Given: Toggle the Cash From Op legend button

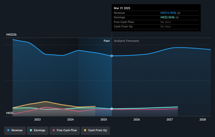Looking at the screenshot, I should pyautogui.click(x=95, y=130).
